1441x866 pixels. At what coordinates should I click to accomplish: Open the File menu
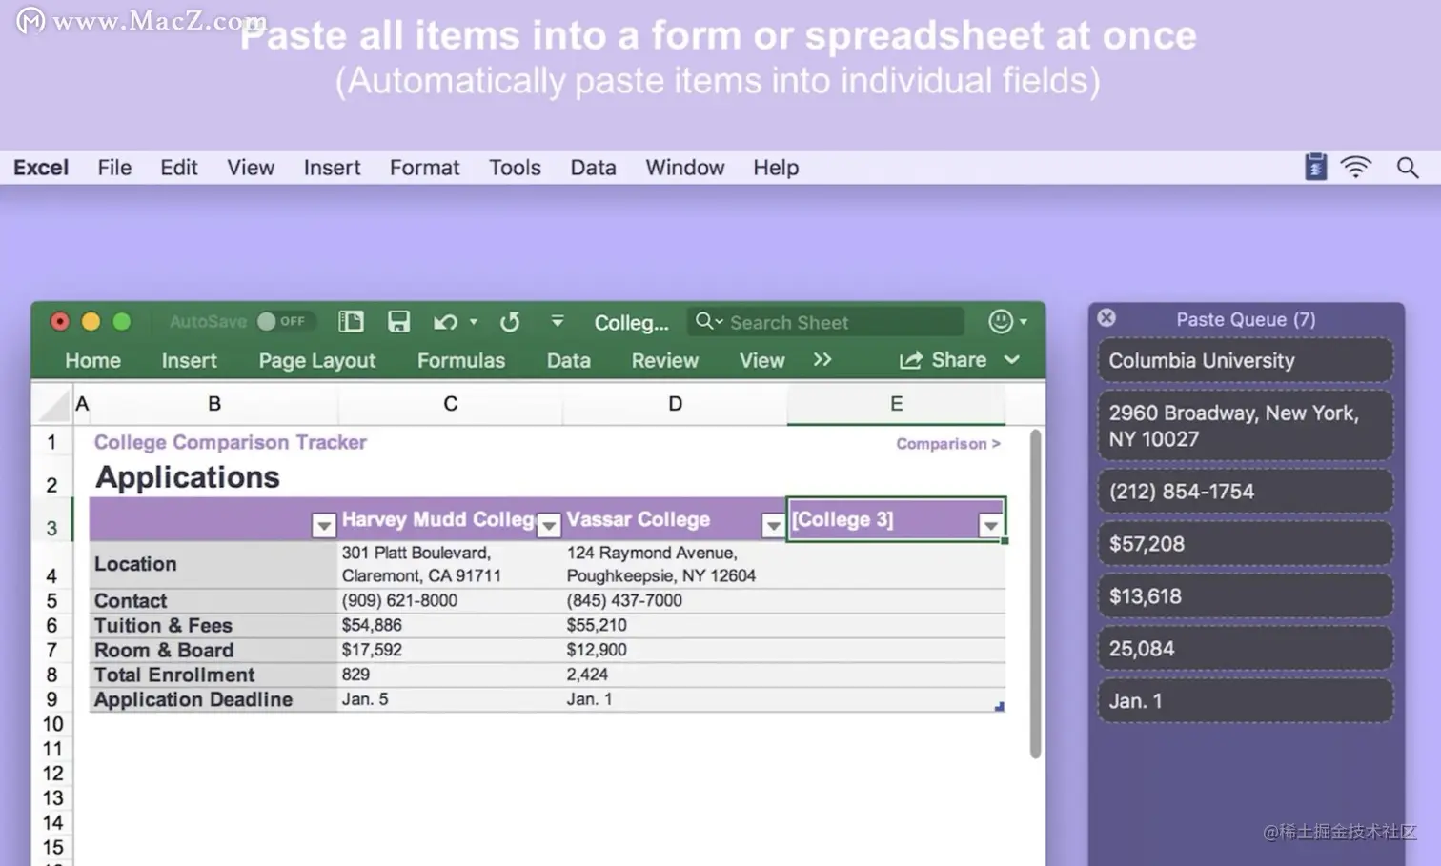pyautogui.click(x=114, y=168)
